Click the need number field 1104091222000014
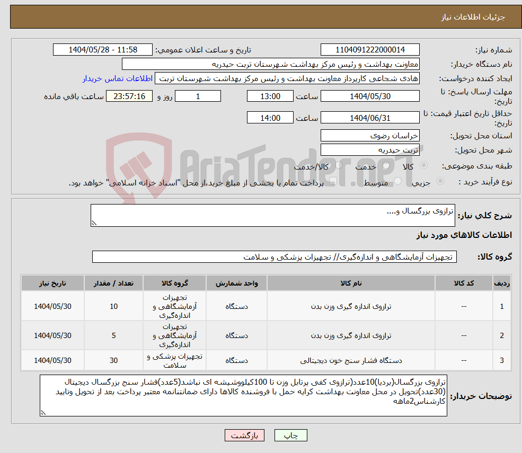The width and height of the screenshot is (522, 453). (369, 49)
